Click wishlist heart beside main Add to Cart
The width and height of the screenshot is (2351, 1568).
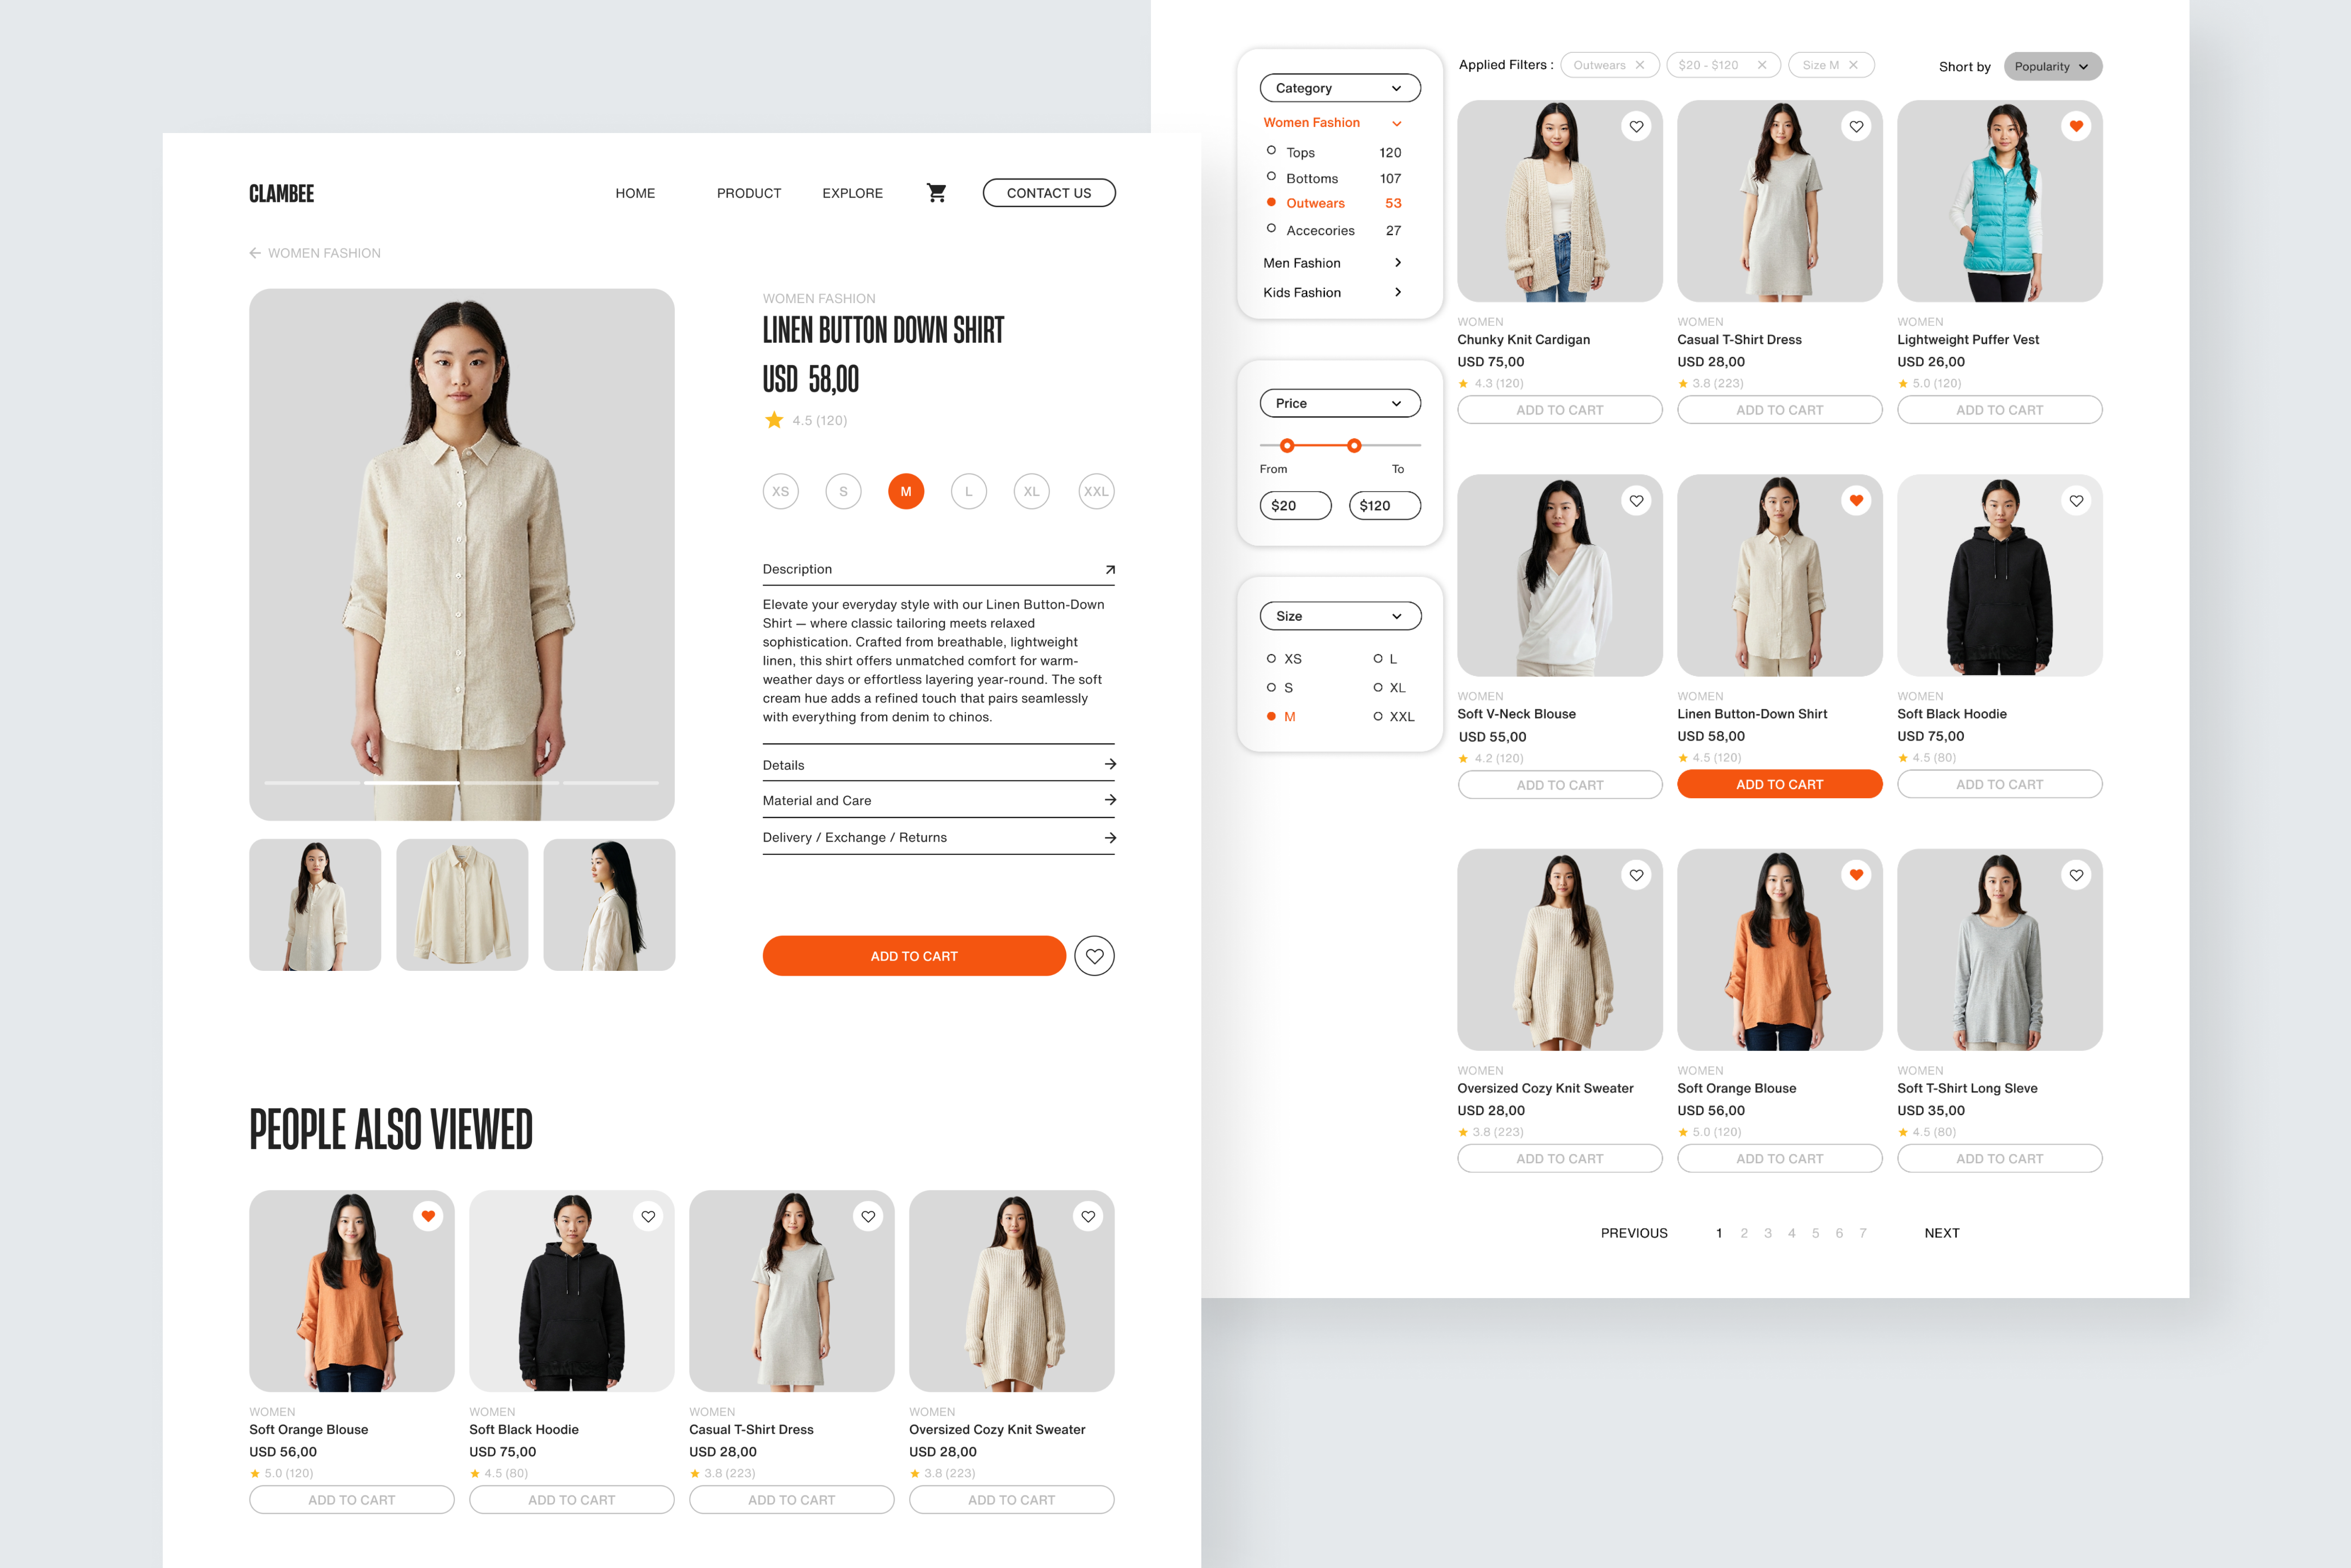tap(1094, 956)
